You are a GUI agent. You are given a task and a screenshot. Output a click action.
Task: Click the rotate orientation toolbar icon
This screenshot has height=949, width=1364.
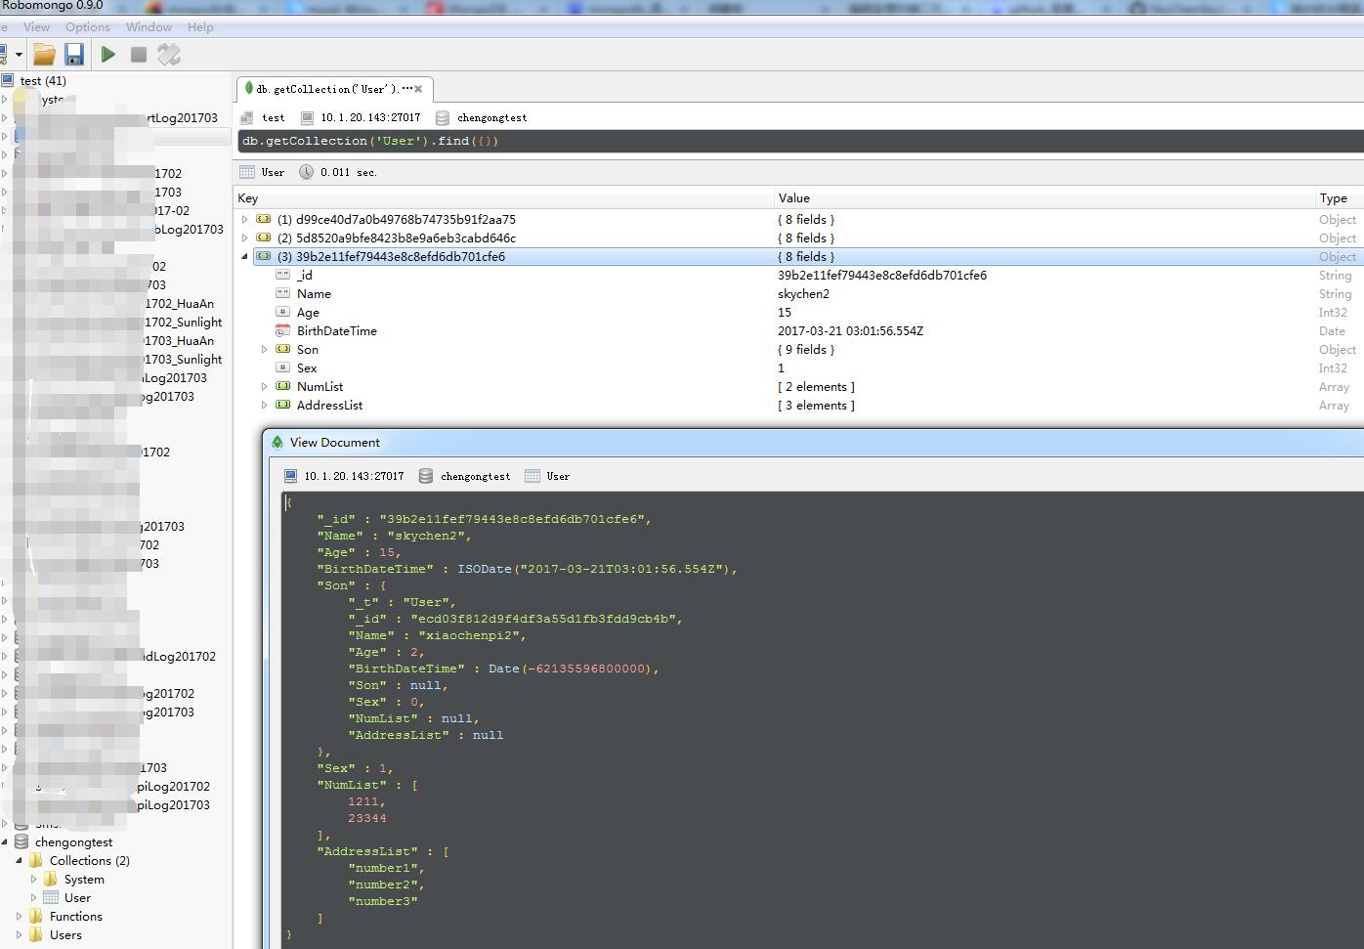tap(169, 55)
